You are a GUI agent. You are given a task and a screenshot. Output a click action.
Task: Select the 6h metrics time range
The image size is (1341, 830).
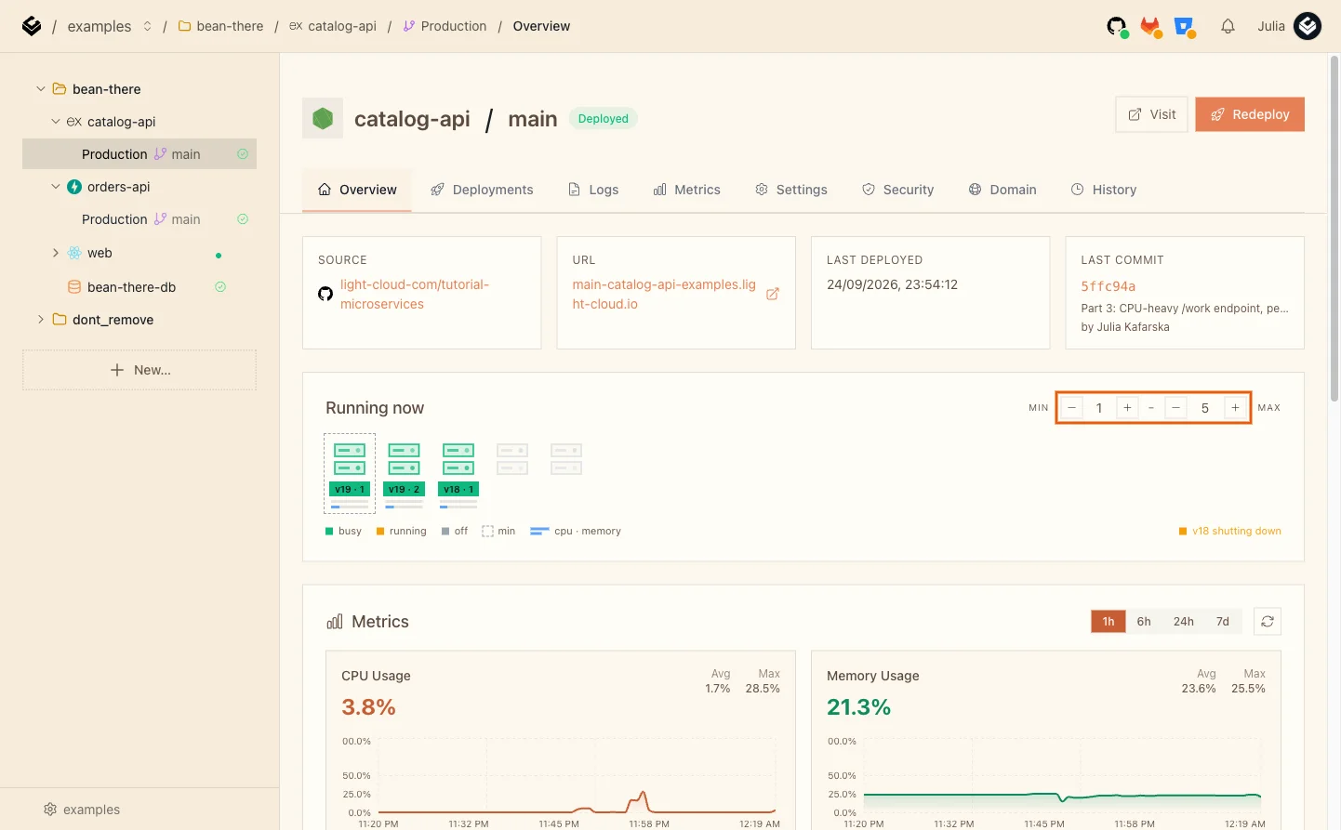1144,622
